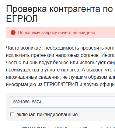Viewport: 115px width, 128px height.
Task: Click the line инофрмацию из ЕГРЮЛ/ЕГРИП
Action: [x=61, y=85]
